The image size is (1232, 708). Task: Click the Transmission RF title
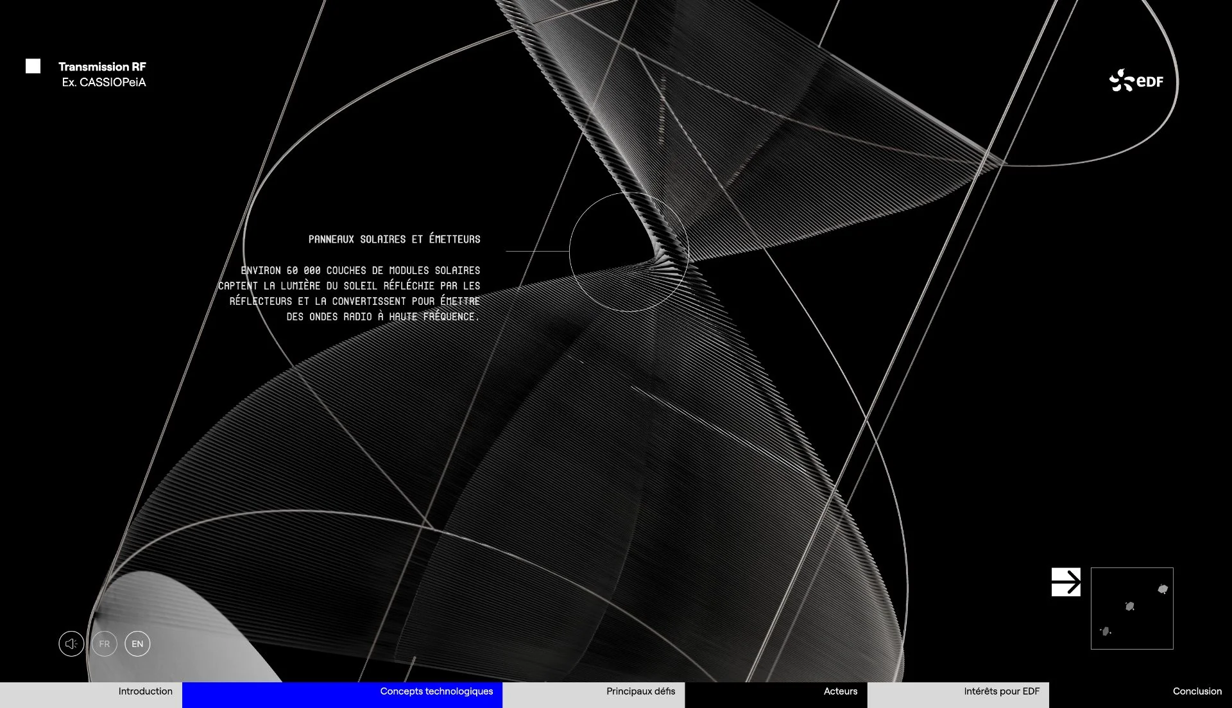102,67
